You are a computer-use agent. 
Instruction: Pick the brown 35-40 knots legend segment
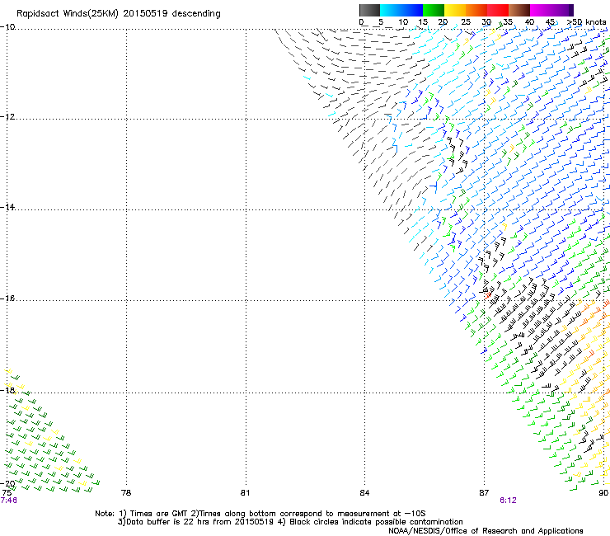(519, 10)
